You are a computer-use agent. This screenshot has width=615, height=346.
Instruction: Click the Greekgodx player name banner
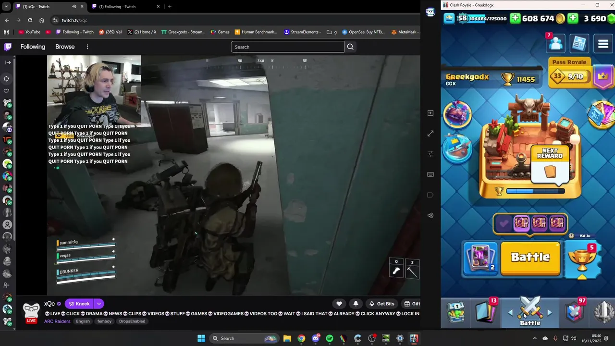tap(467, 77)
